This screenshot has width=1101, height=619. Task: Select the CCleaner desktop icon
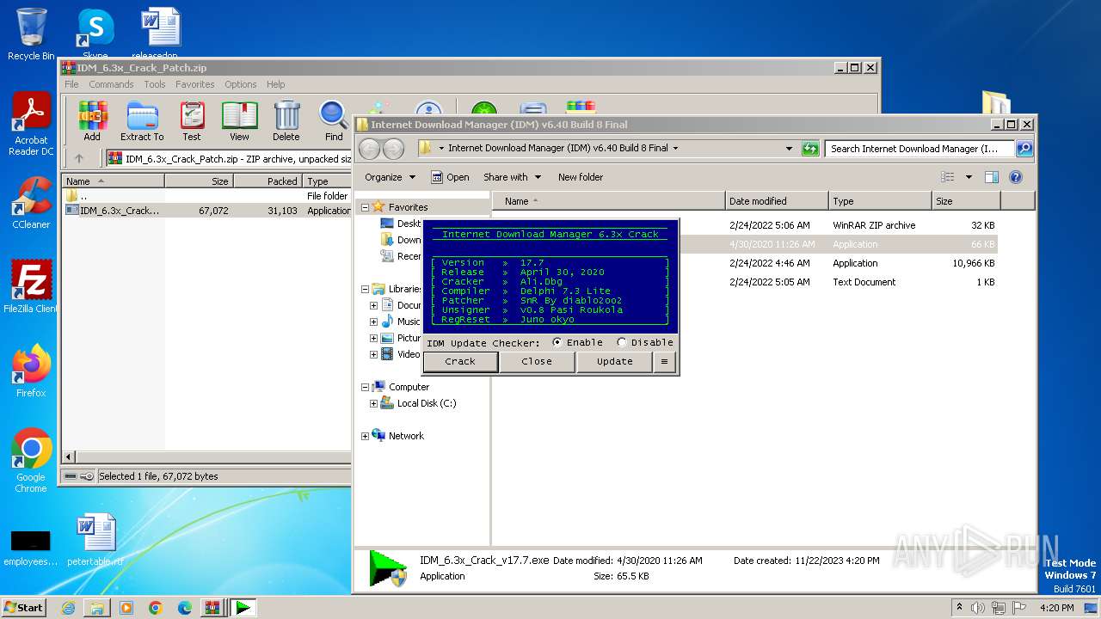pyautogui.click(x=31, y=204)
